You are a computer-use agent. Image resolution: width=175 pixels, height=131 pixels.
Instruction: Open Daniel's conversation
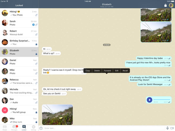19,62
